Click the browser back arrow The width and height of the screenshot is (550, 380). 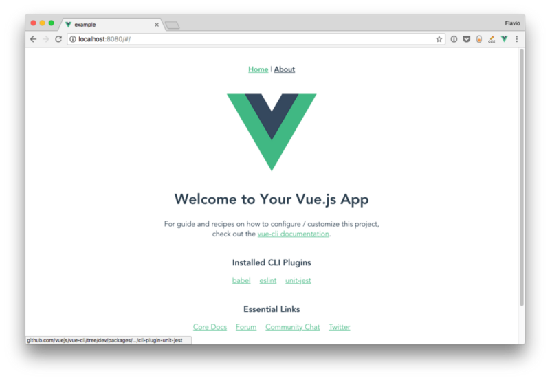click(x=33, y=39)
